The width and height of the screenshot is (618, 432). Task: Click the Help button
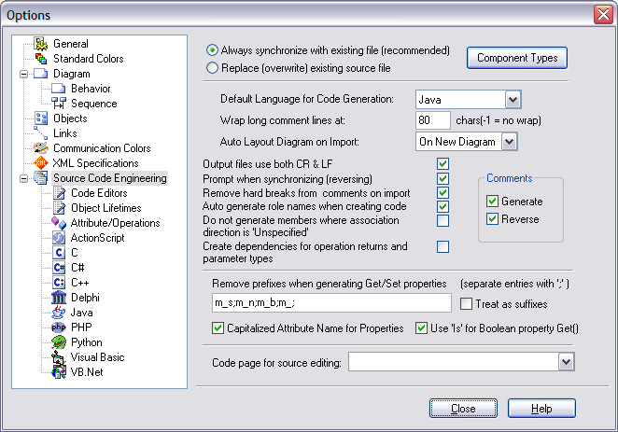click(x=541, y=409)
